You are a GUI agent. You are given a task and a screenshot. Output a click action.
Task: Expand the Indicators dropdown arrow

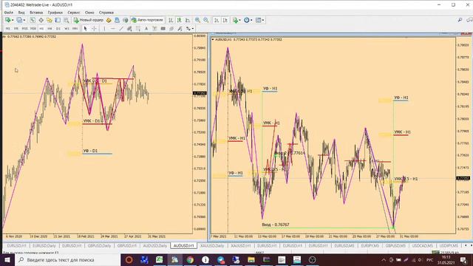click(x=239, y=20)
